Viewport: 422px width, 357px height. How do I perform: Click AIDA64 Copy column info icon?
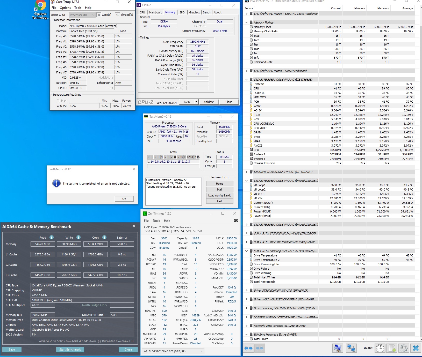pos(104,237)
